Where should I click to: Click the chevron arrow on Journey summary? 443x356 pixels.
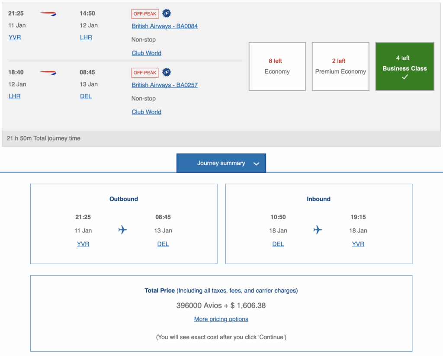(256, 164)
